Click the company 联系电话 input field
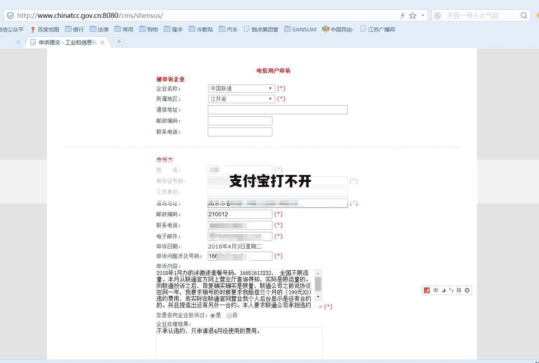Viewport: 539px width, 363px height. pyautogui.click(x=240, y=132)
